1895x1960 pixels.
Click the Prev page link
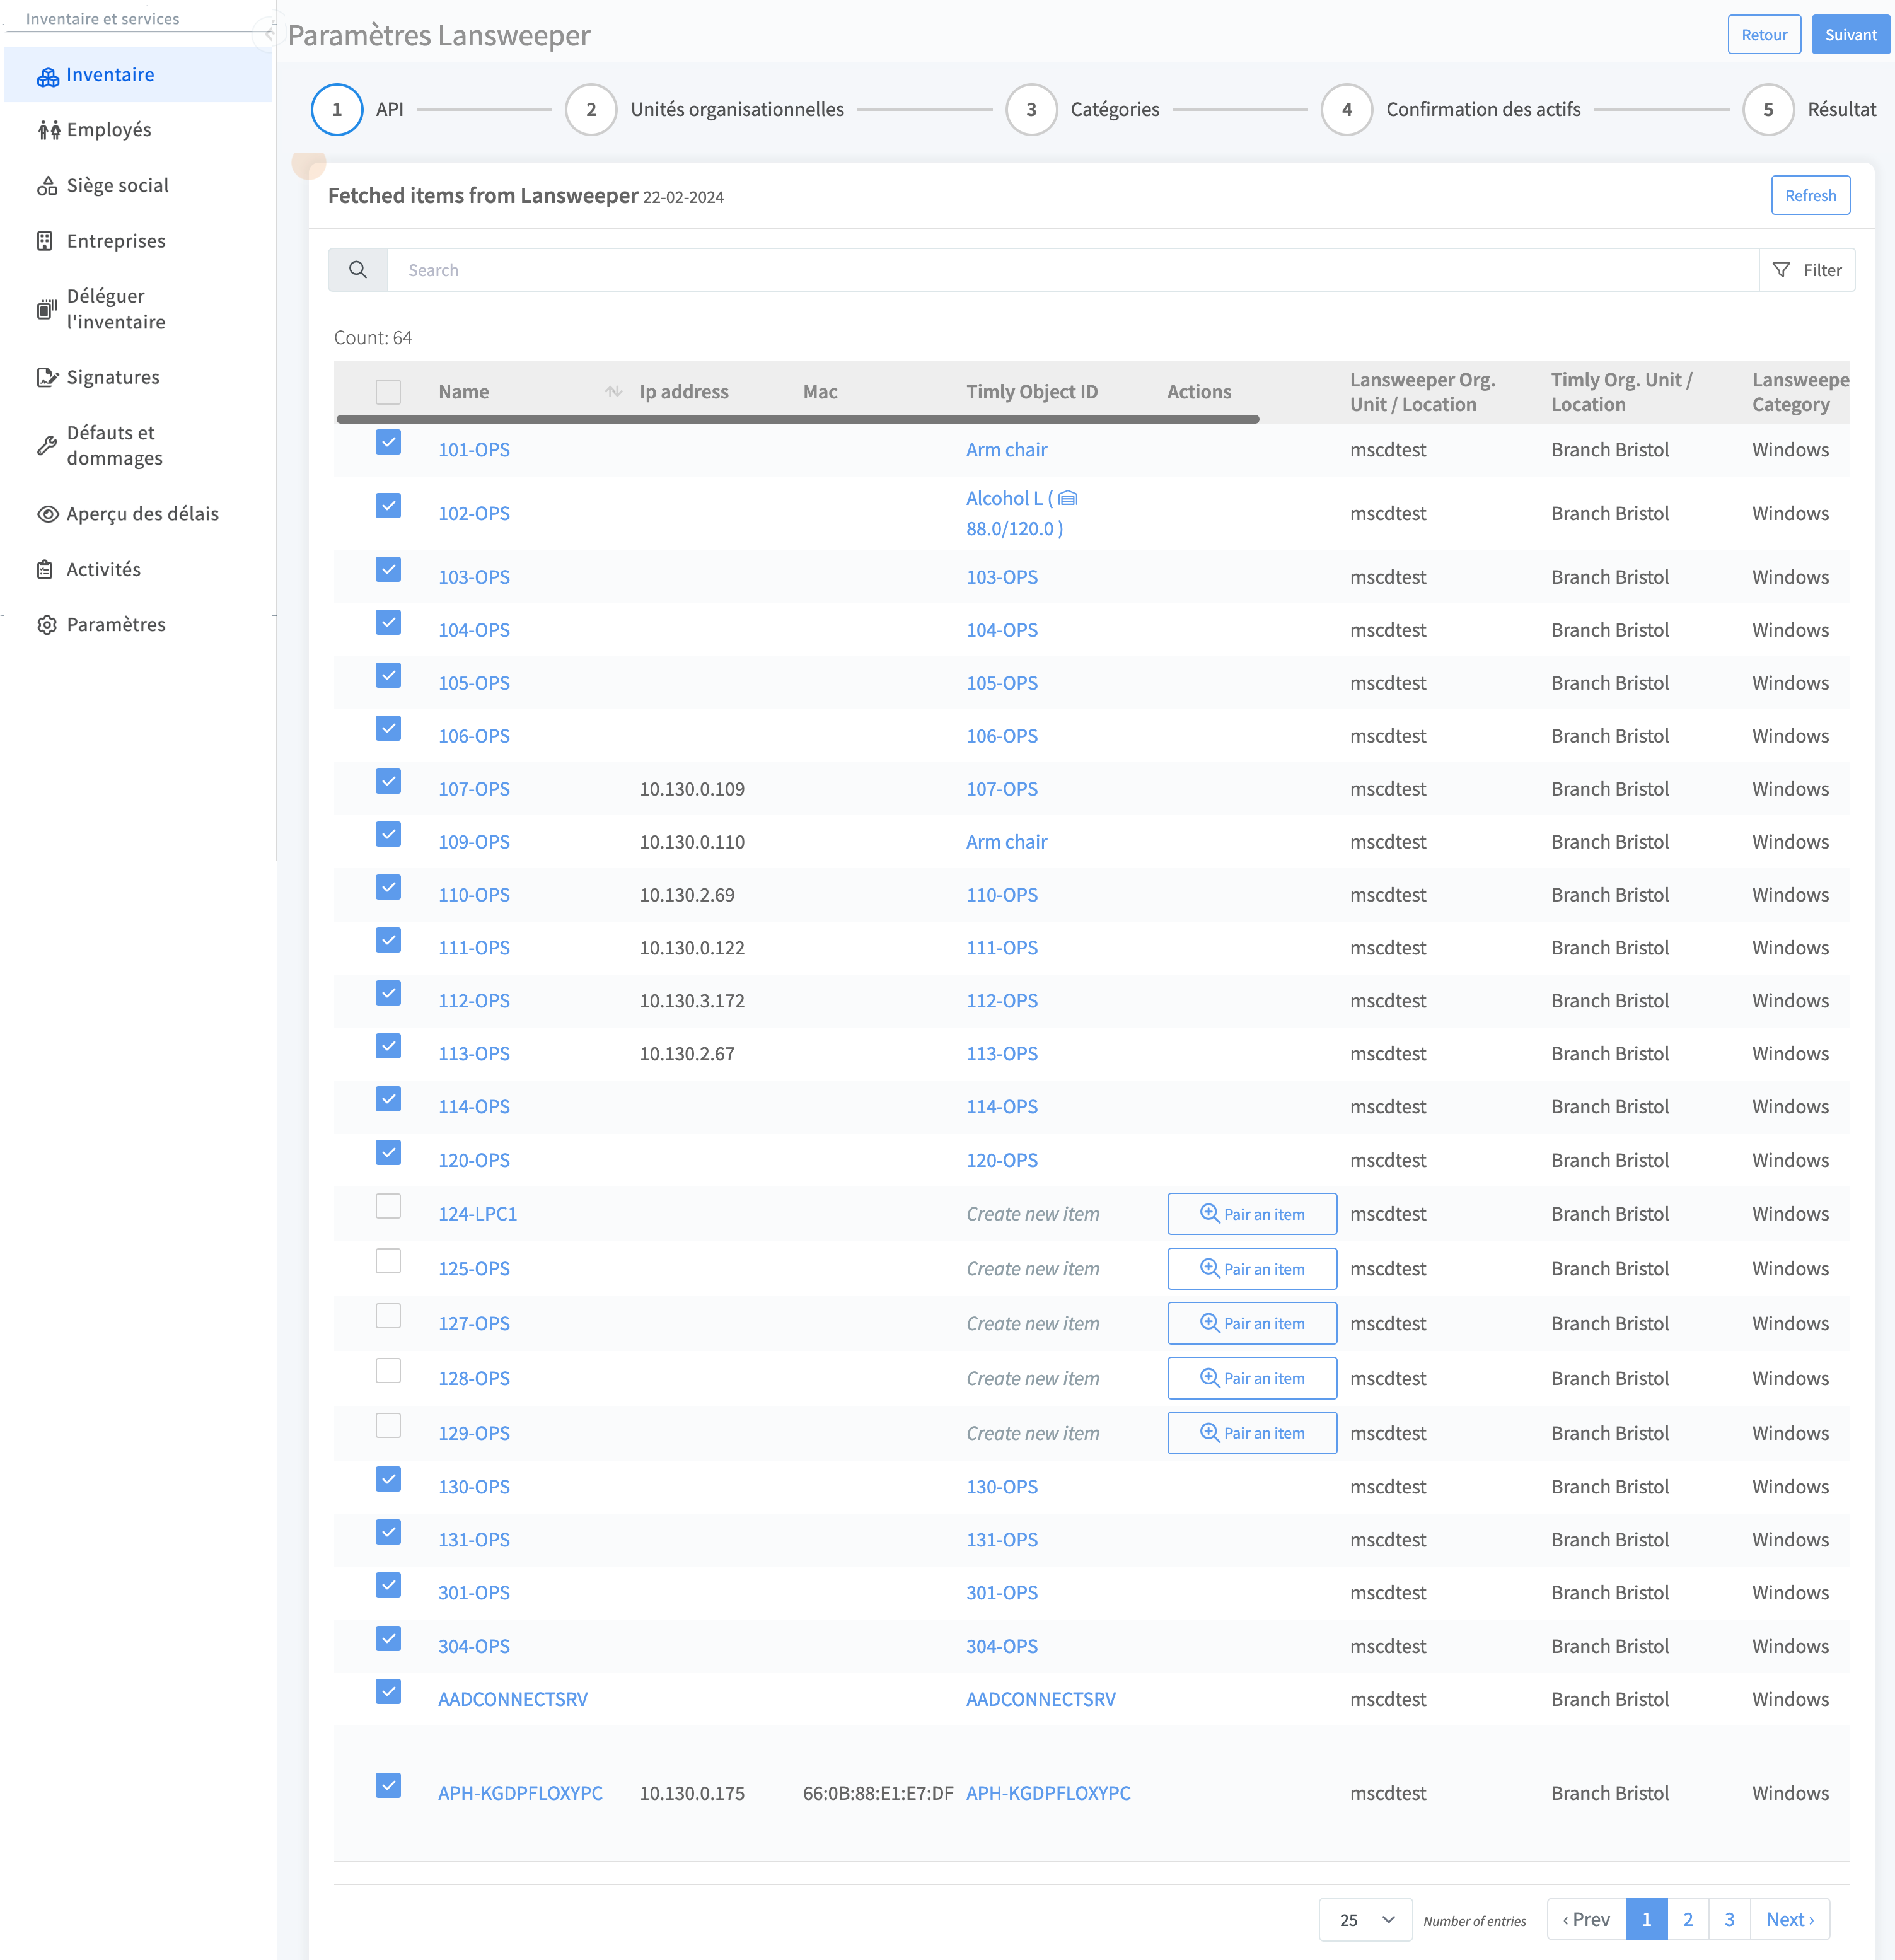[x=1586, y=1919]
